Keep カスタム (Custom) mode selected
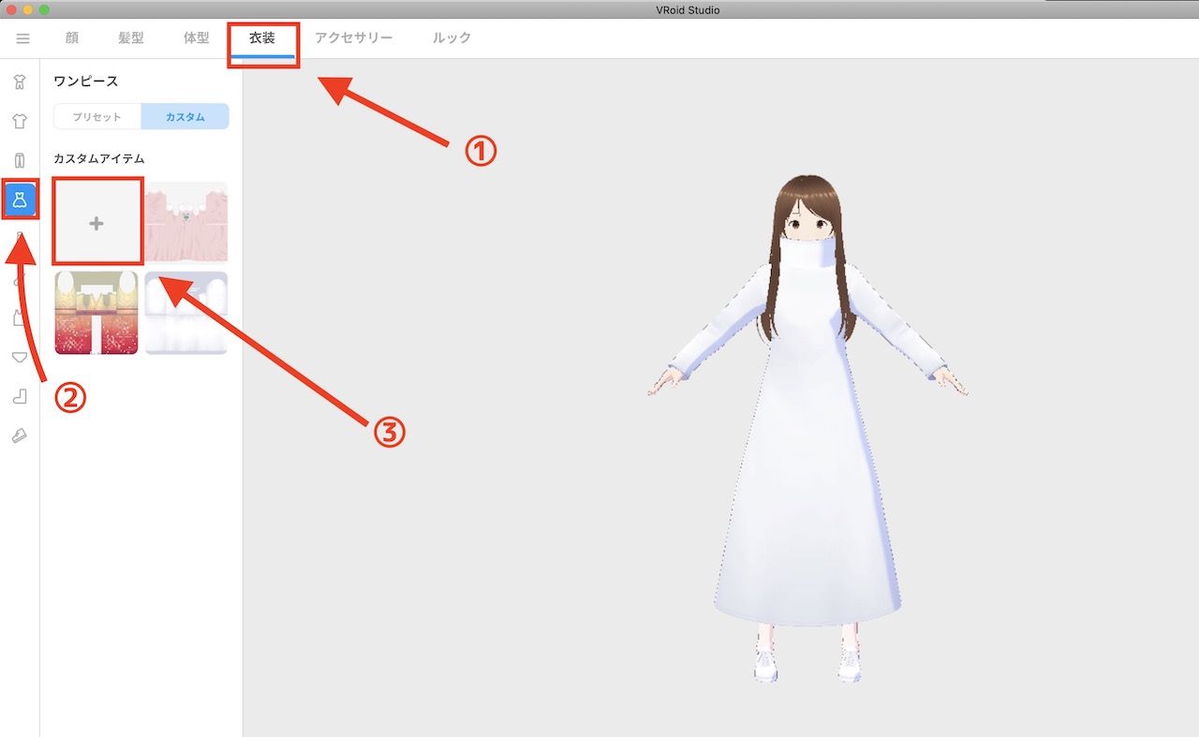Viewport: 1199px width, 737px height. 185,116
